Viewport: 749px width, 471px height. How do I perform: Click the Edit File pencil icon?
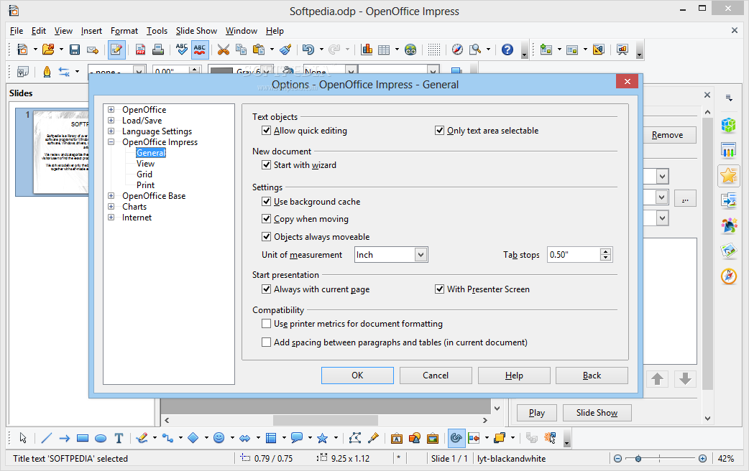point(116,50)
